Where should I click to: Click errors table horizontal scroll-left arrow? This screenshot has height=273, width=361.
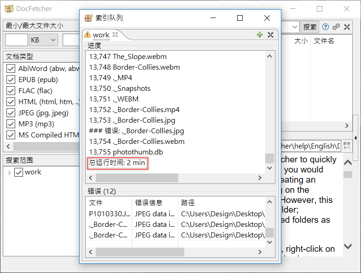point(91,252)
